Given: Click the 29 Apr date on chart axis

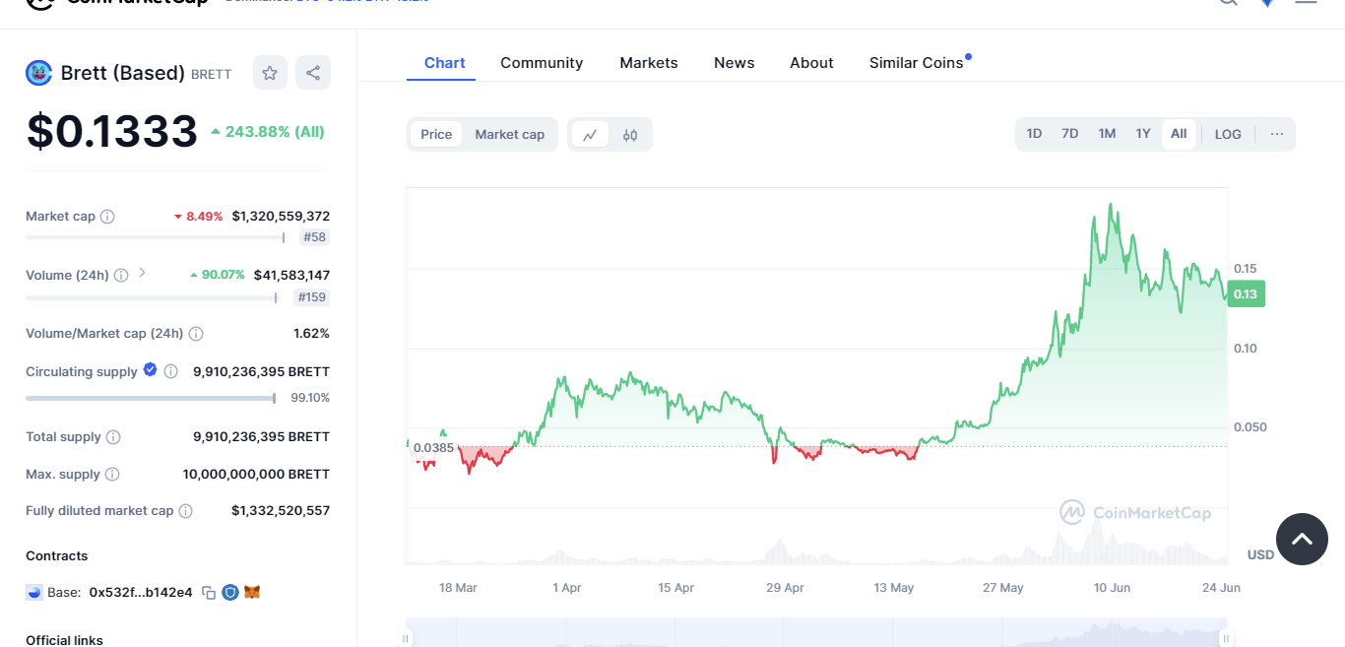Looking at the screenshot, I should pos(785,588).
